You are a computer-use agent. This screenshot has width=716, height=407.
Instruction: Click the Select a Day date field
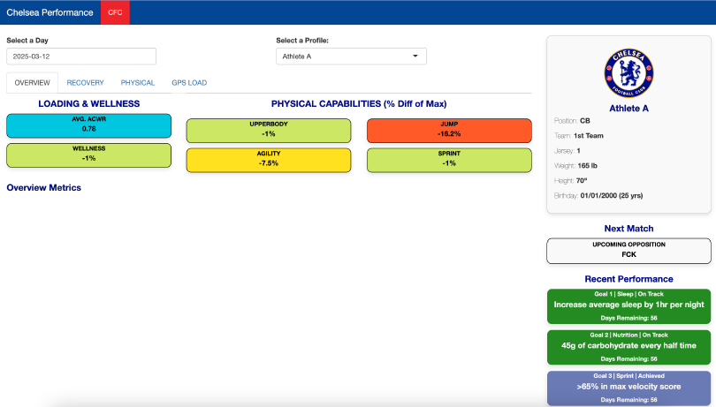(81, 57)
